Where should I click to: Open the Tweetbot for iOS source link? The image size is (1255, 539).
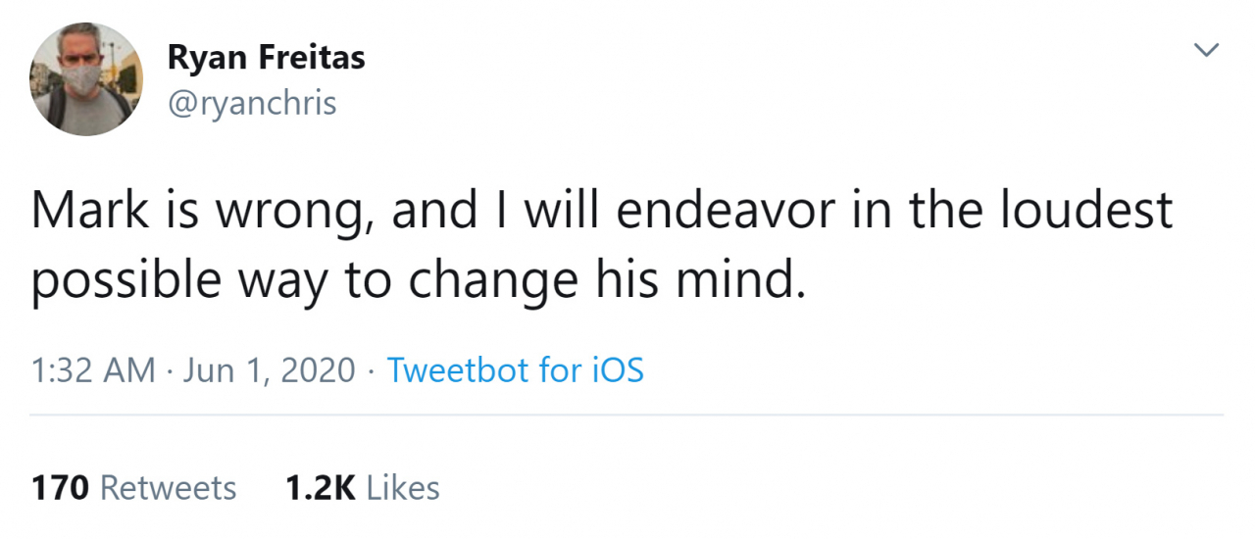click(516, 369)
